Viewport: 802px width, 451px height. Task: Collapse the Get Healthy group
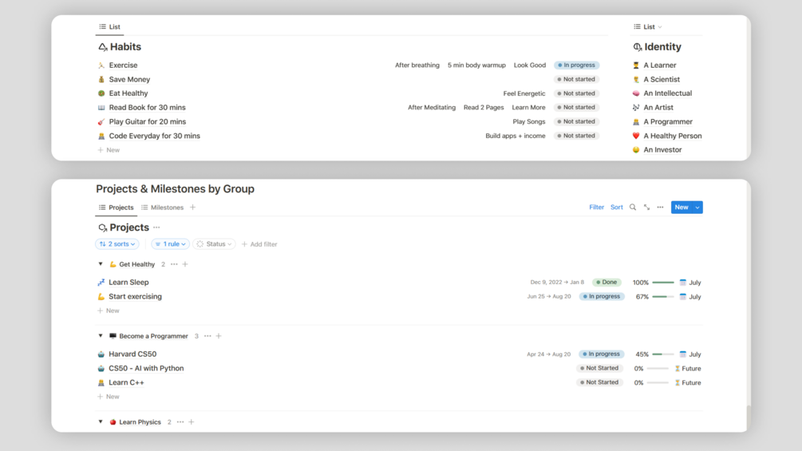(x=101, y=264)
